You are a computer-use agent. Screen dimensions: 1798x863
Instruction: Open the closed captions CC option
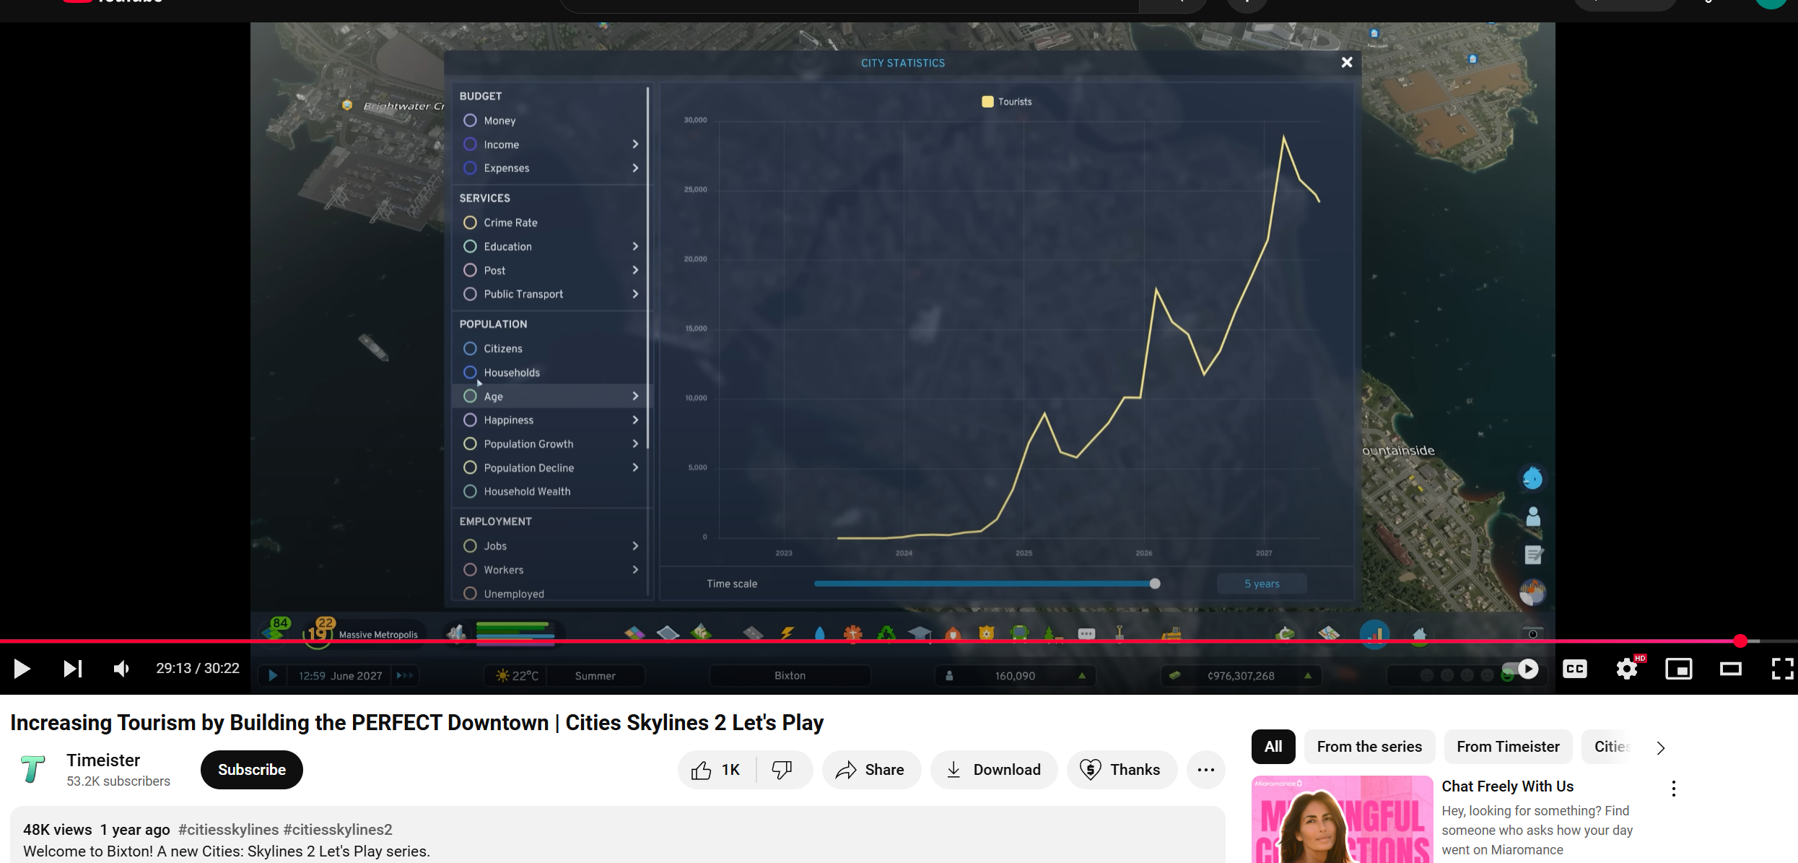1574,669
